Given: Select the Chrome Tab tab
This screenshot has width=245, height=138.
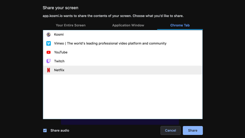Looking at the screenshot, I should (x=180, y=25).
